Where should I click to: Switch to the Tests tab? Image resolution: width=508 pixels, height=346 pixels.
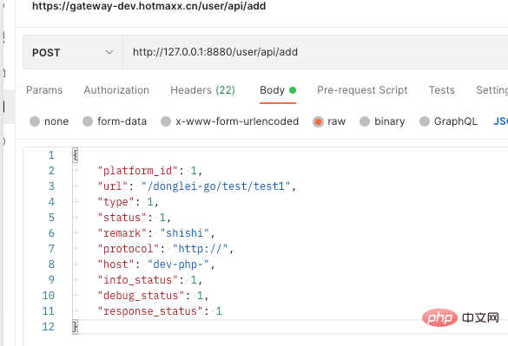click(442, 90)
